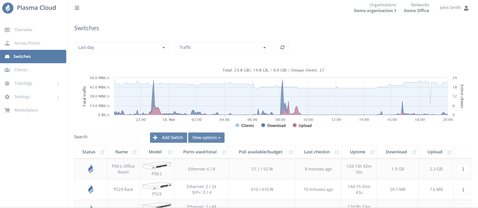Screen dimensions: 478x208
Task: Sort table by Model column
Action: 170,152
